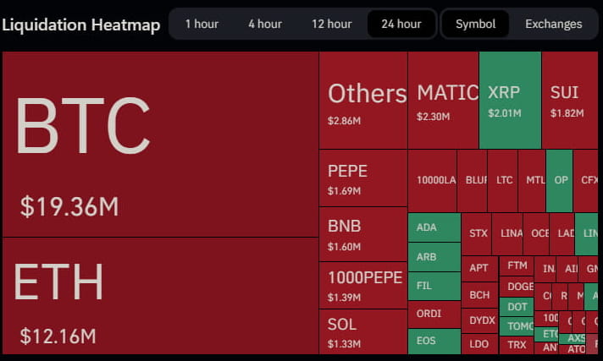Select the 1000PEPE $1.39M tile
Screen dimensions: 603x361
[x=362, y=285]
